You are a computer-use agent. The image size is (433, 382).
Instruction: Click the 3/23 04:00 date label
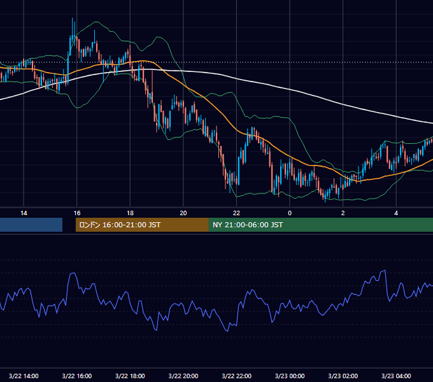tap(396, 376)
